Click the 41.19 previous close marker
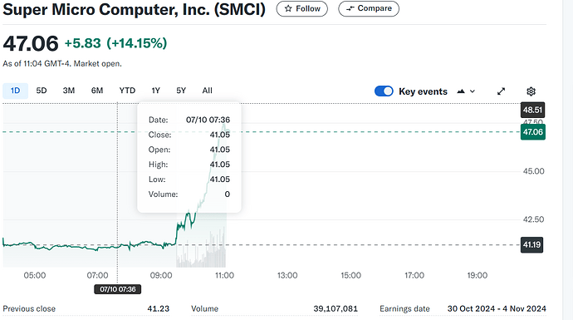 click(531, 244)
